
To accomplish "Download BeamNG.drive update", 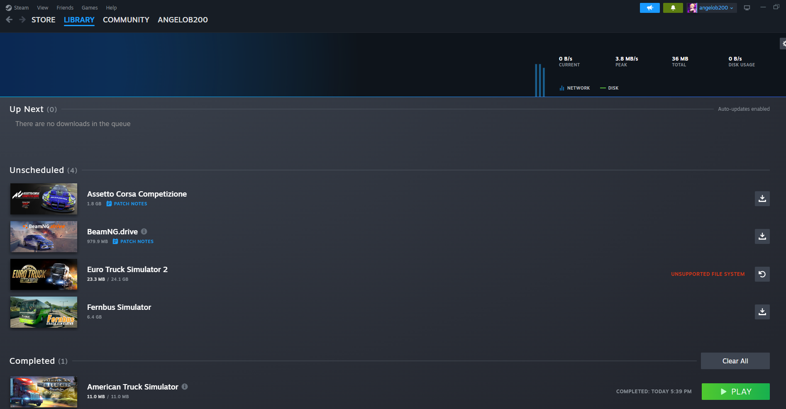I will coord(762,236).
